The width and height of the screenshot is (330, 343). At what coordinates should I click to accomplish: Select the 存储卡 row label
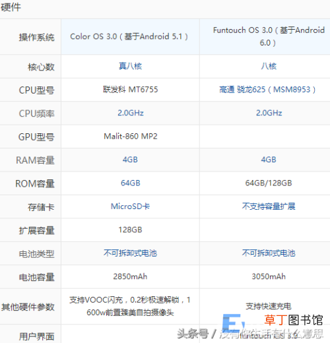(41, 207)
